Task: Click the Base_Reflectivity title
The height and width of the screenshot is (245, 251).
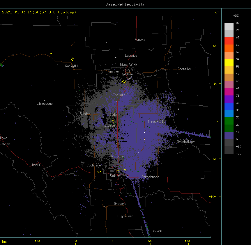Action: (125, 4)
